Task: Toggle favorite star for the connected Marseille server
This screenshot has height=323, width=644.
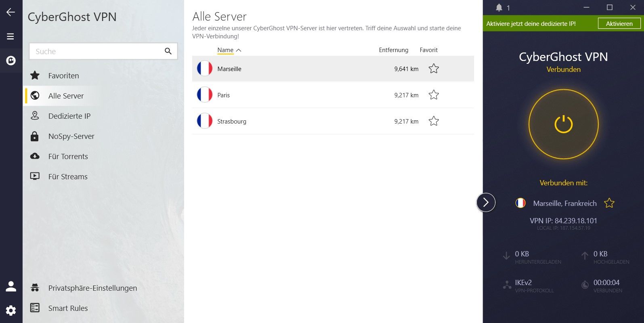Action: tap(609, 203)
